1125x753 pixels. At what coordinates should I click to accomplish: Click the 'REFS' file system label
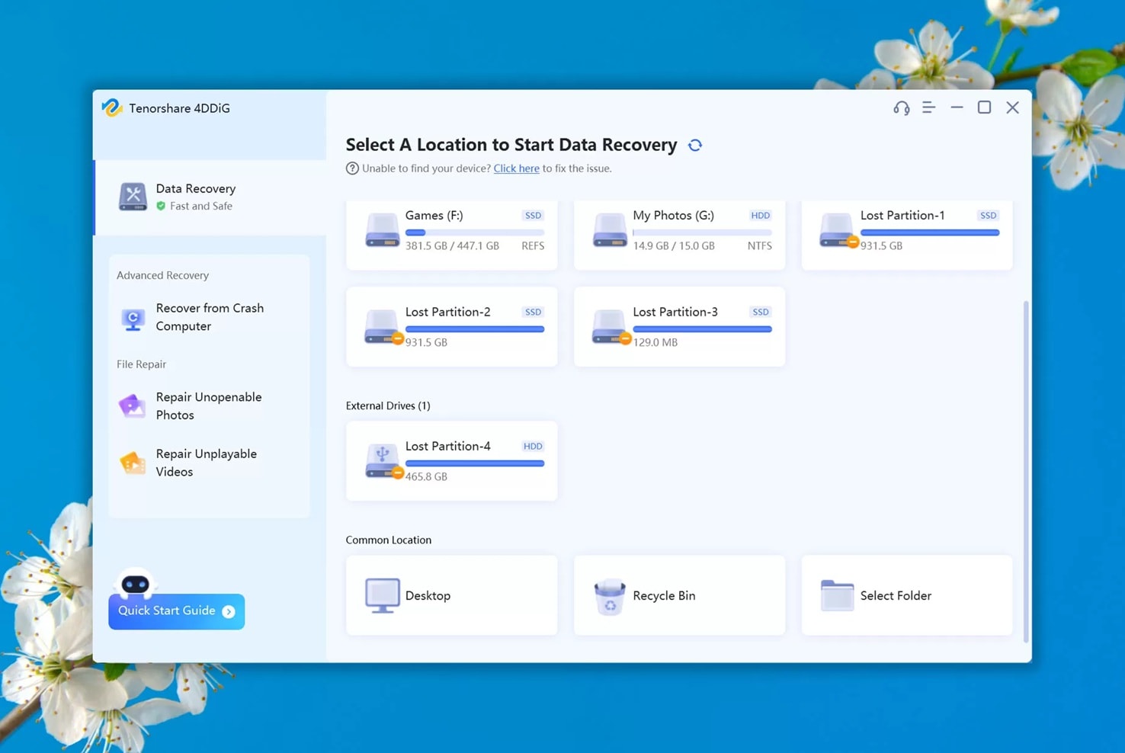tap(533, 245)
